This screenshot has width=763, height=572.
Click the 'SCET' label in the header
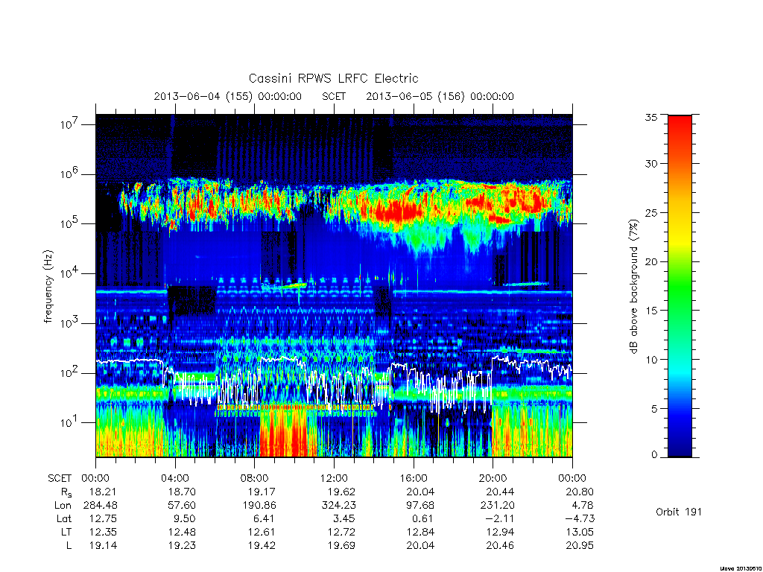[x=334, y=96]
